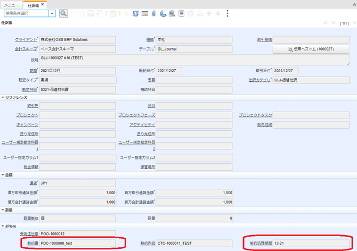Open the attachment paperclip icon
Screen dimensions: 357x251
pos(153,14)
